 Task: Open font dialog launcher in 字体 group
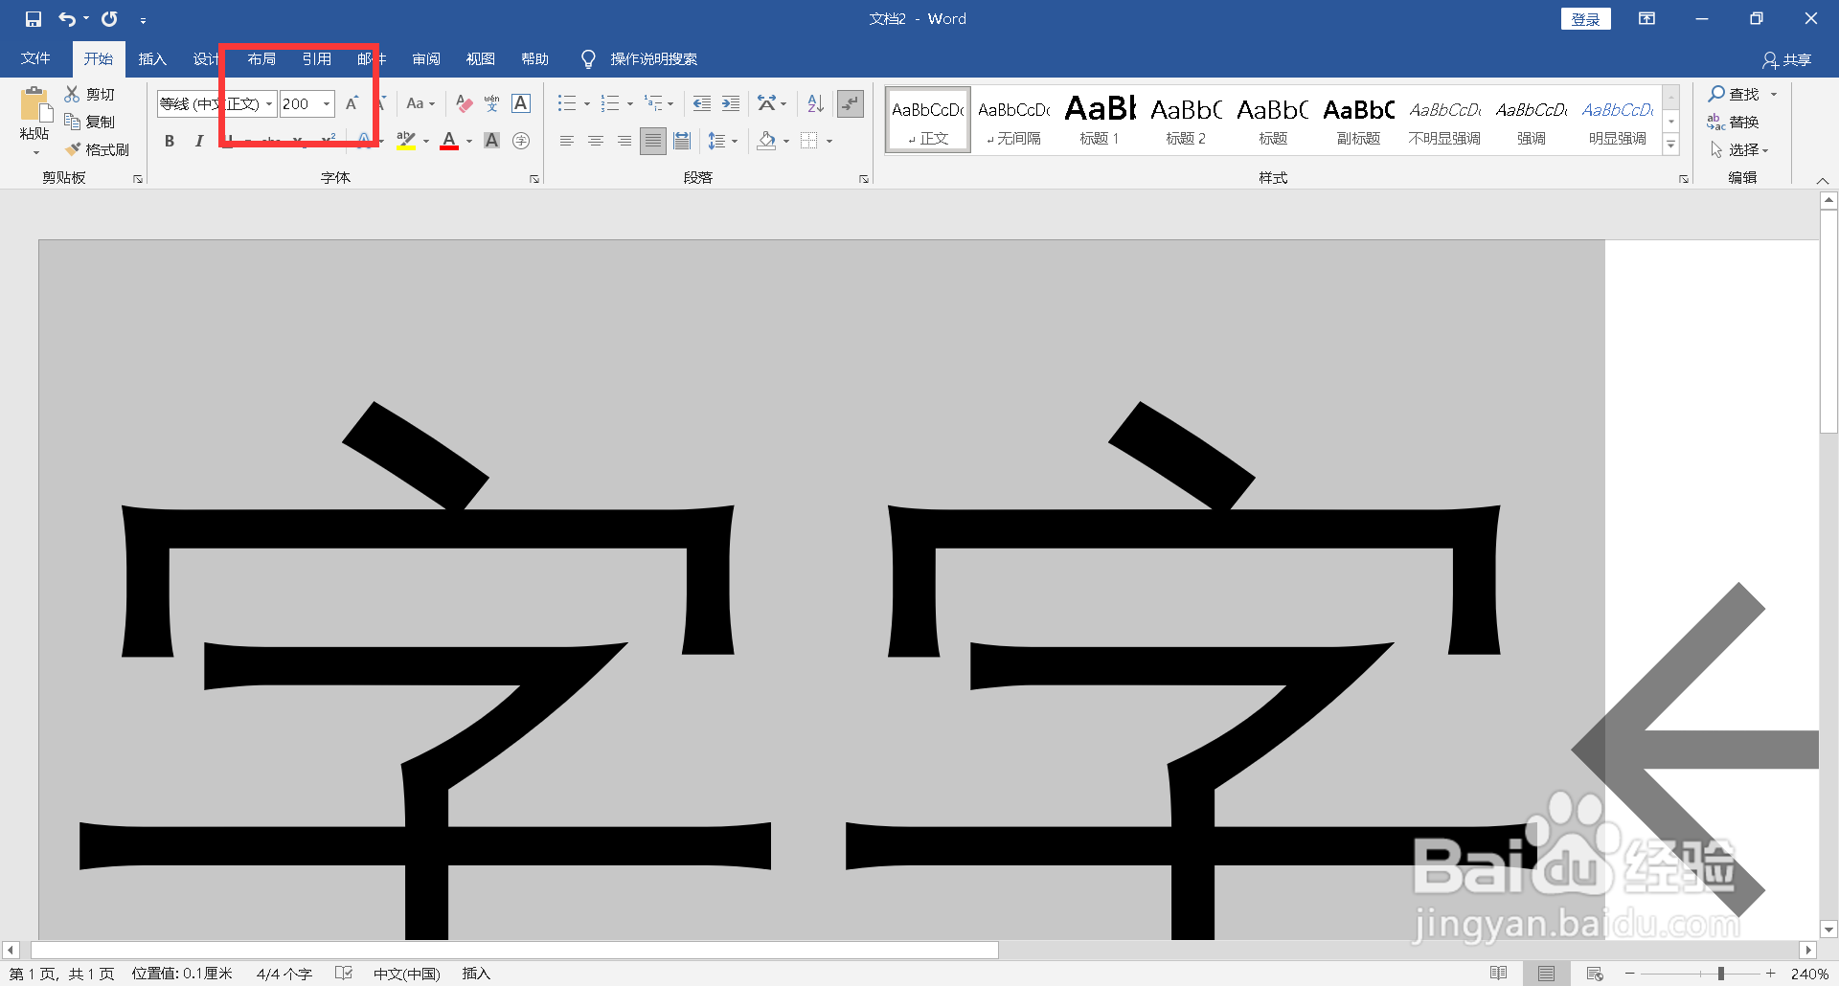tap(534, 179)
